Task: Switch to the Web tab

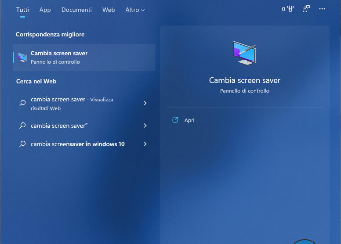Action: (109, 10)
